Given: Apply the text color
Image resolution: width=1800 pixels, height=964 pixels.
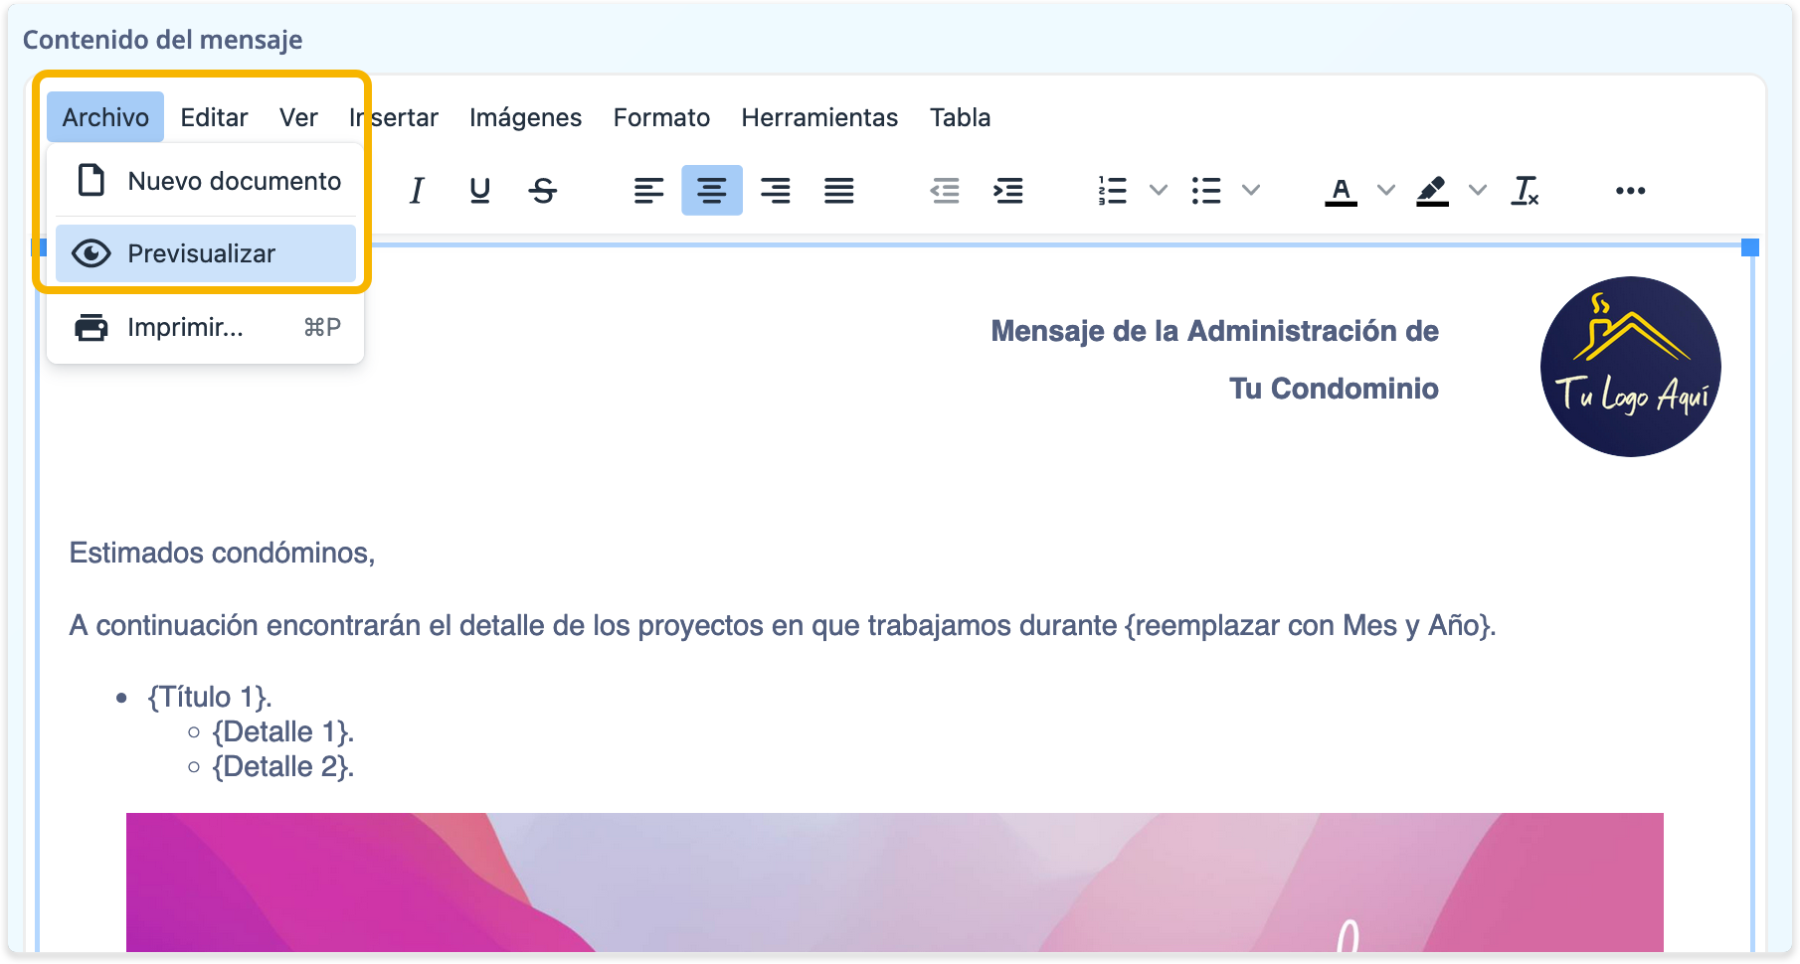Looking at the screenshot, I should tap(1341, 190).
